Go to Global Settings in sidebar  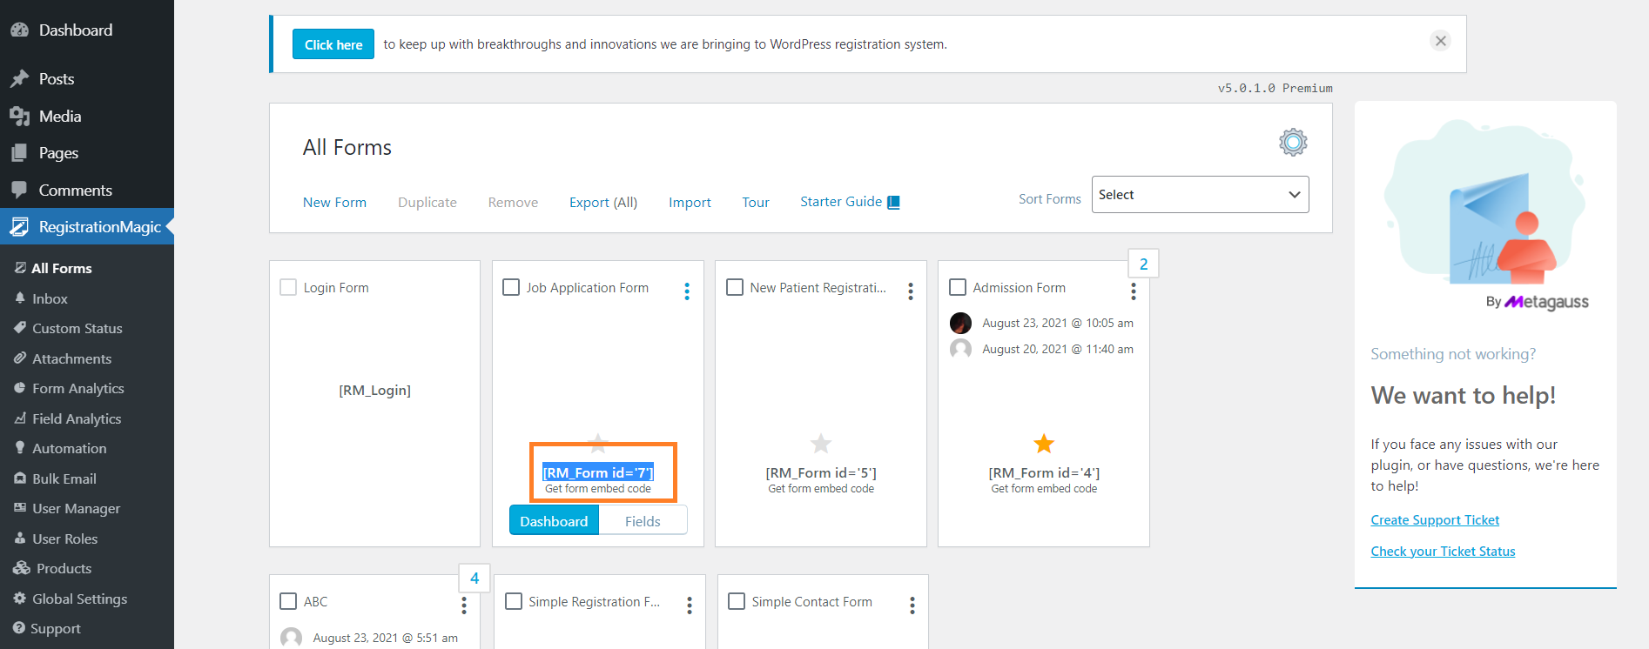(x=79, y=599)
